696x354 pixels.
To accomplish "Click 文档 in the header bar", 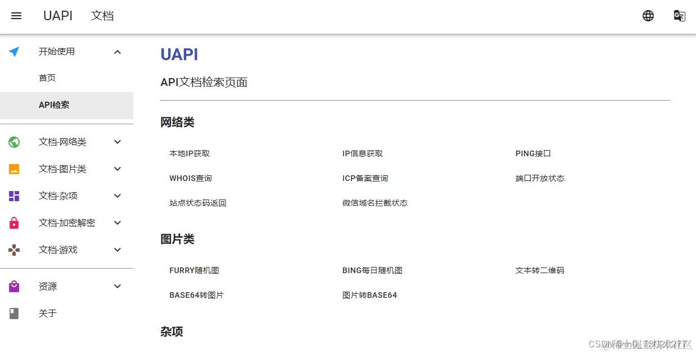I will coord(102,16).
